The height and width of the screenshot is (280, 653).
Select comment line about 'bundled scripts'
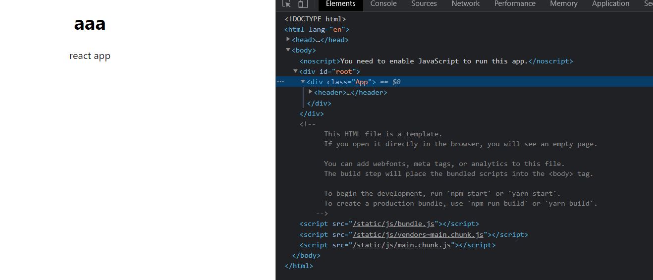[459, 173]
